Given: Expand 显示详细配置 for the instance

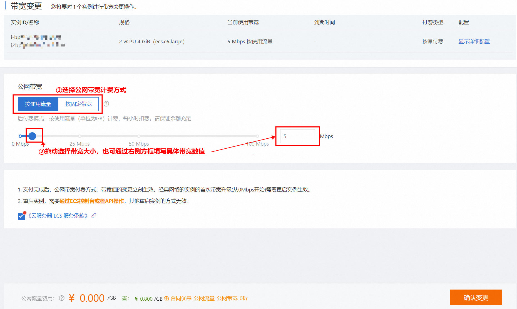Looking at the screenshot, I should pyautogui.click(x=474, y=41).
